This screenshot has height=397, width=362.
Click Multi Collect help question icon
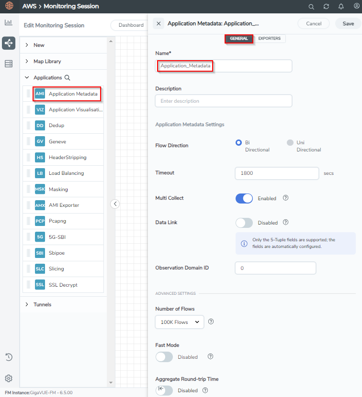click(x=285, y=198)
